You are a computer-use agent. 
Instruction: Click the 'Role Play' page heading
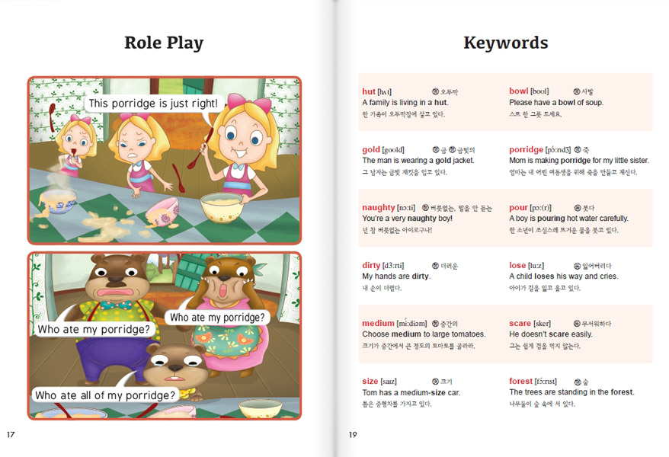[x=164, y=43]
